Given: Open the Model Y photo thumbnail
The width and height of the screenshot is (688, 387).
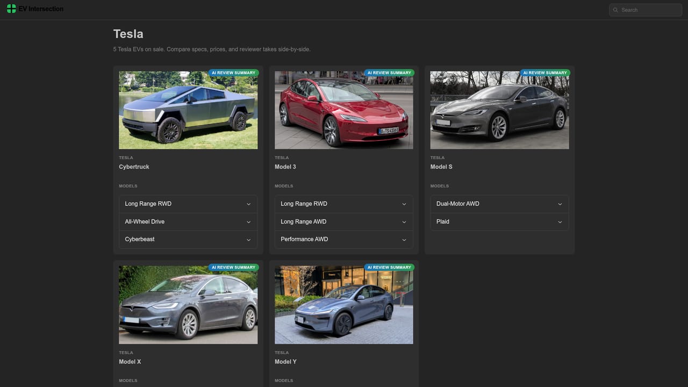Looking at the screenshot, I should point(344,305).
